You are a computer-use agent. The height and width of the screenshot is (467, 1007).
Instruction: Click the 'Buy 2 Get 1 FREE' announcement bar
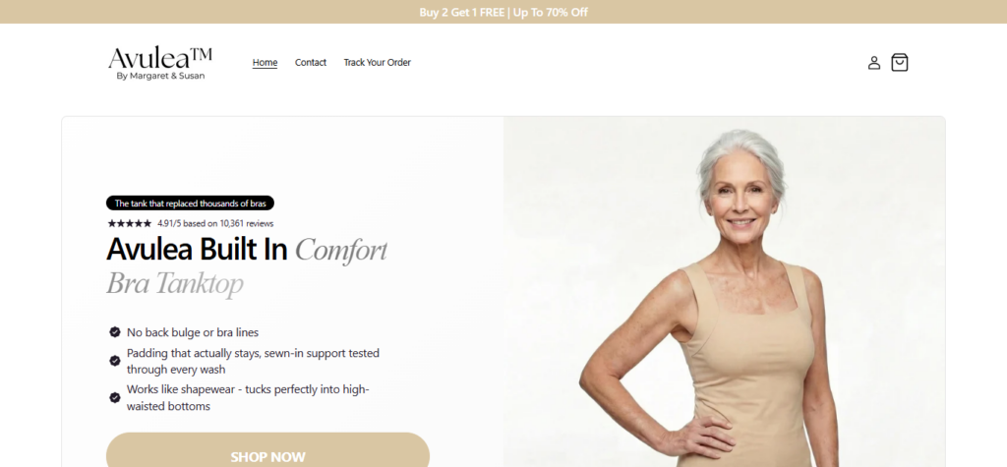click(503, 12)
